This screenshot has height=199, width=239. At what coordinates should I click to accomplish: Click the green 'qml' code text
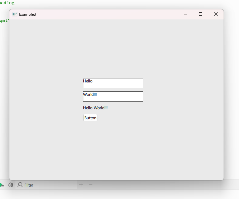[4, 20]
